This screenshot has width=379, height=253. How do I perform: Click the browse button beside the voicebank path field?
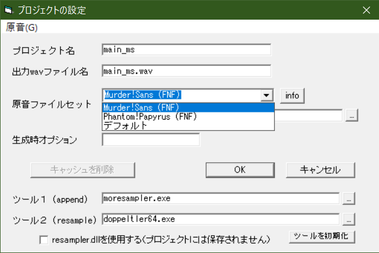pos(352,115)
